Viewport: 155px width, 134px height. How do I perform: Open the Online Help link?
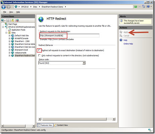click(x=128, y=44)
